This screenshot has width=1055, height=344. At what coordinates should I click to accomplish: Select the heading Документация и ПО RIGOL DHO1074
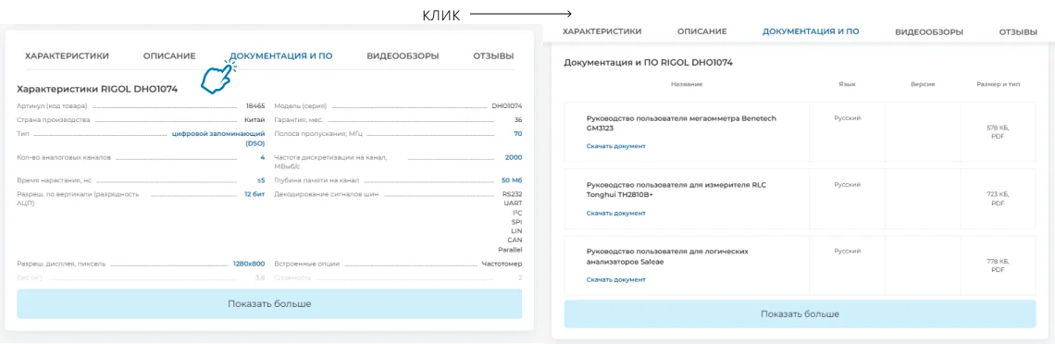click(x=648, y=63)
